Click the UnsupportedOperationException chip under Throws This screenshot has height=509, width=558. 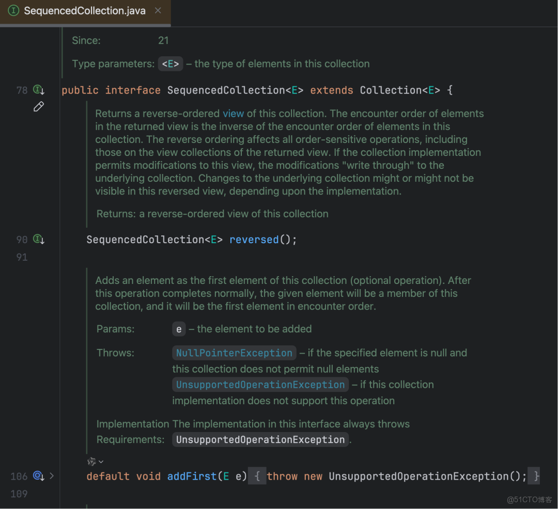point(259,384)
